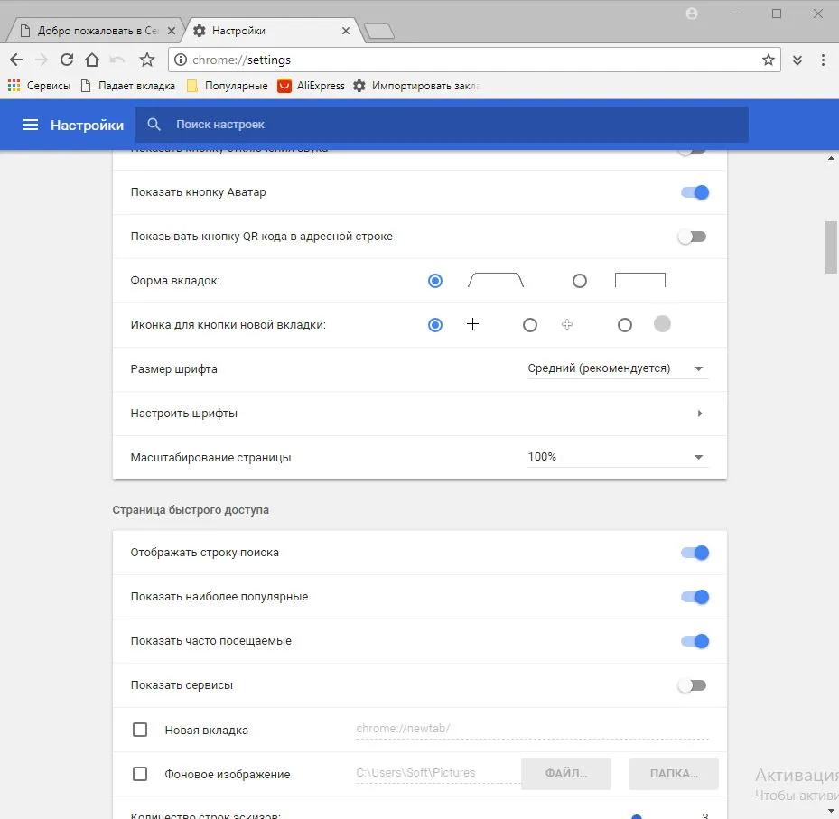Disable the Показать кнопку Аватар toggle

point(695,192)
